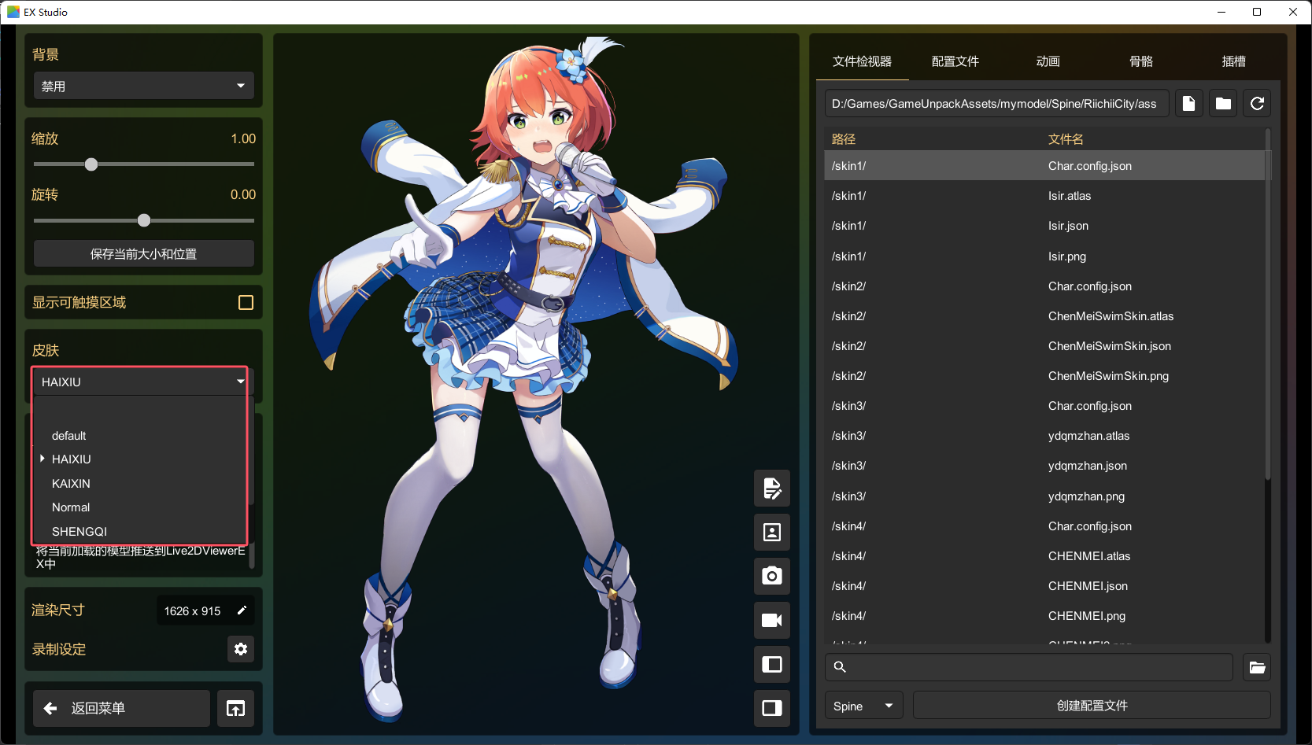Select the SHENGQI skin option

[x=140, y=532]
